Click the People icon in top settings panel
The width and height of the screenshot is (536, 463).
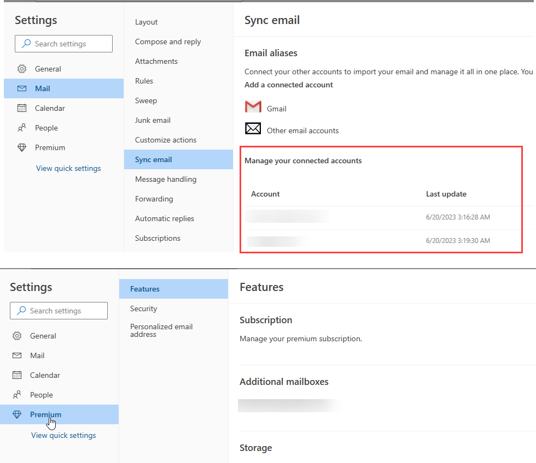[x=22, y=128]
